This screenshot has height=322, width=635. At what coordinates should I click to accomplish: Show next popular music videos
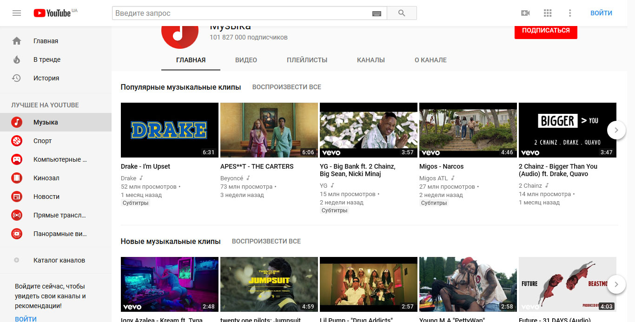coord(616,130)
